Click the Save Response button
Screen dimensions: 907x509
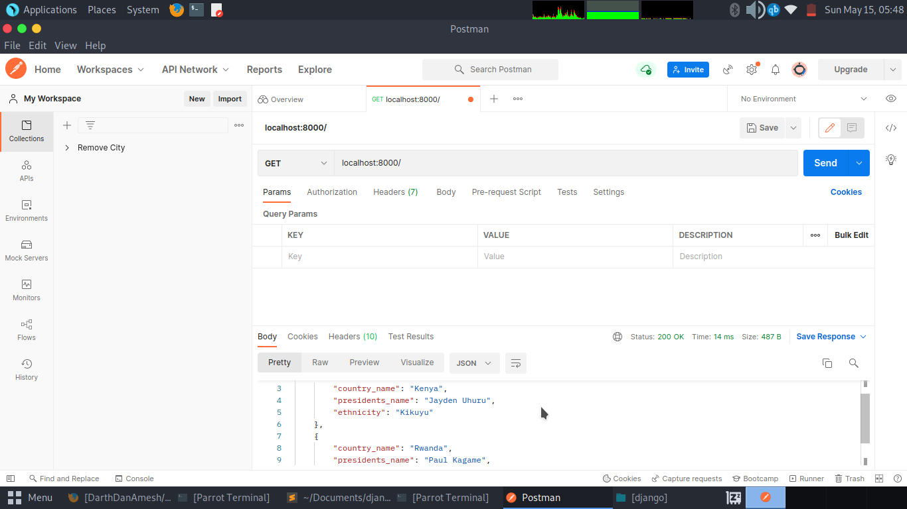pyautogui.click(x=825, y=336)
